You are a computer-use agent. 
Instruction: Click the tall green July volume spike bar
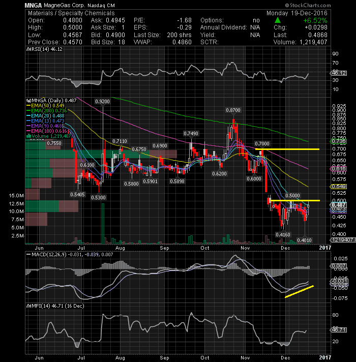[103, 224]
